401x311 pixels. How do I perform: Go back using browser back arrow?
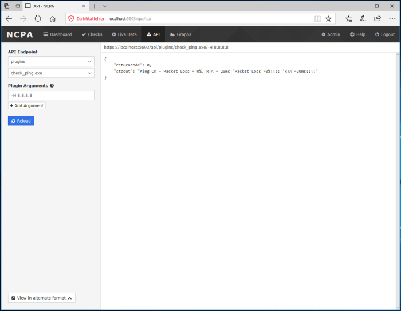pos(9,19)
